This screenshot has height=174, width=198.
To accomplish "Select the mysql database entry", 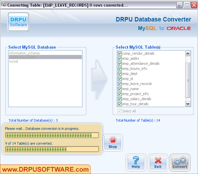I will point(45,61).
